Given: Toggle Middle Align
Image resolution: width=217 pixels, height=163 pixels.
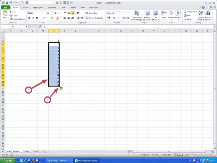Looking at the screenshot, I should click(x=69, y=13).
